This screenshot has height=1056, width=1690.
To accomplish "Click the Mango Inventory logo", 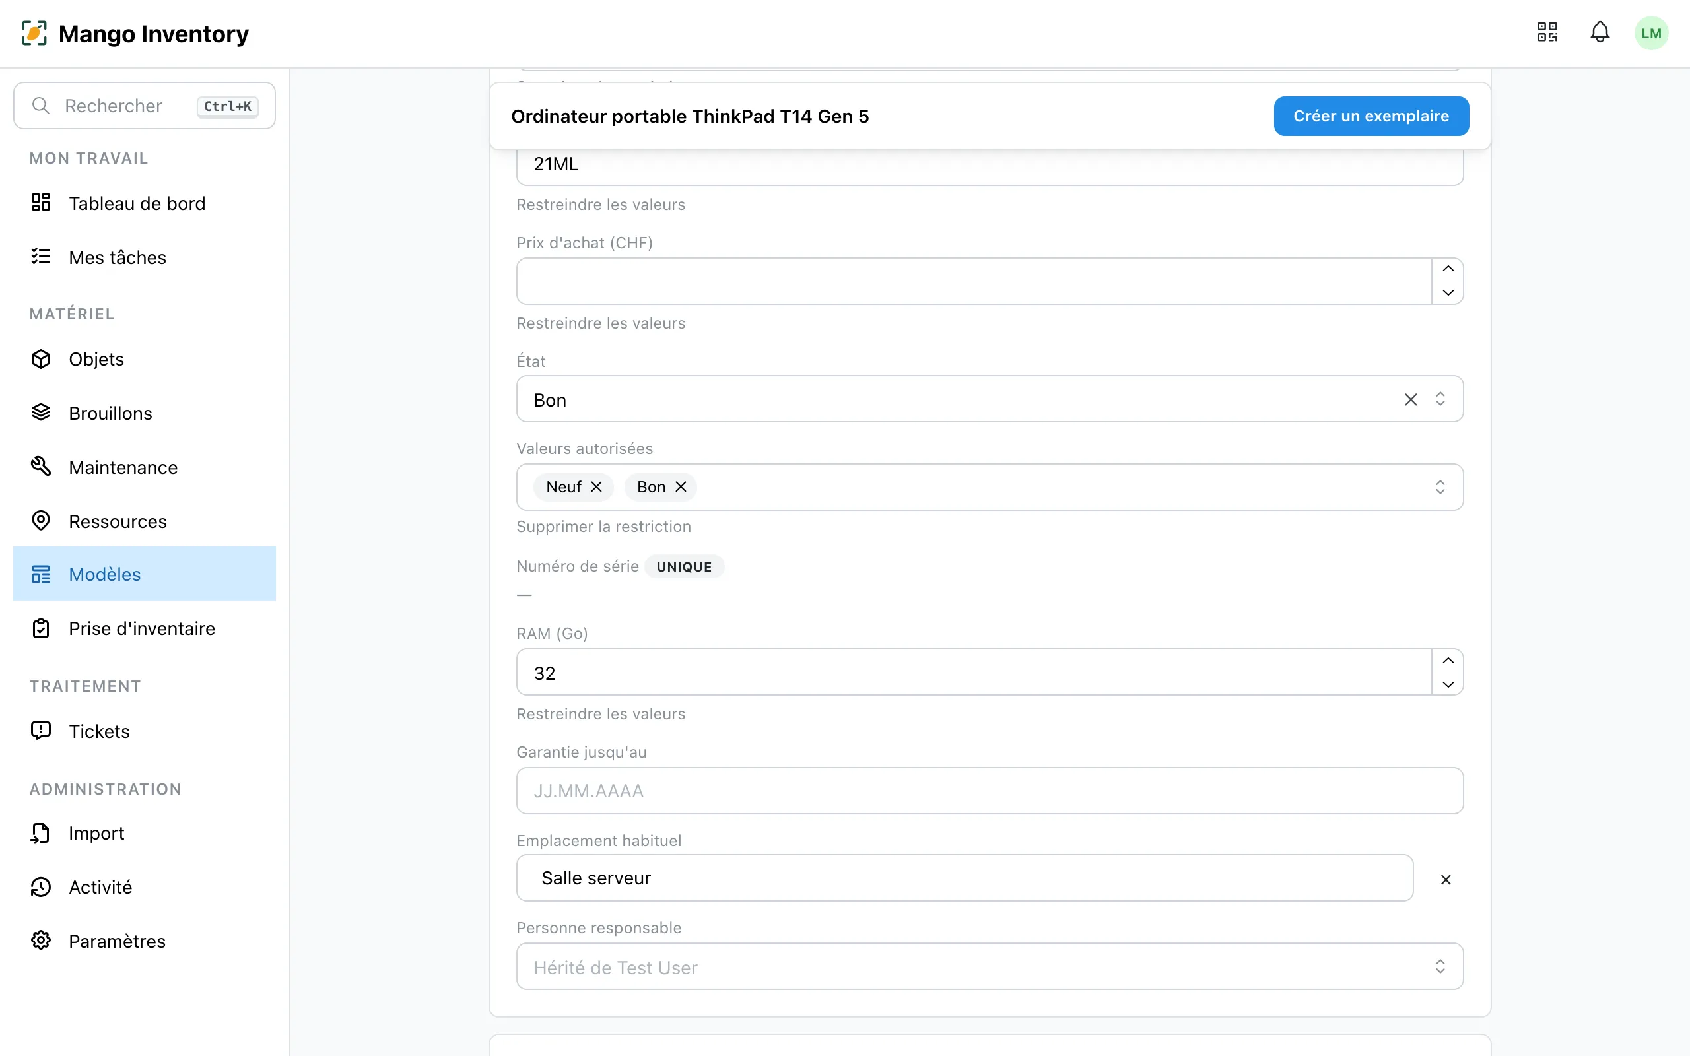I will (135, 34).
